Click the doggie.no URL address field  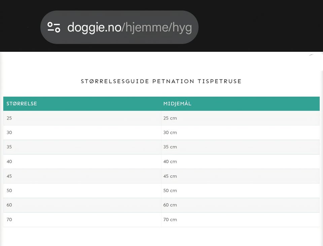130,27
